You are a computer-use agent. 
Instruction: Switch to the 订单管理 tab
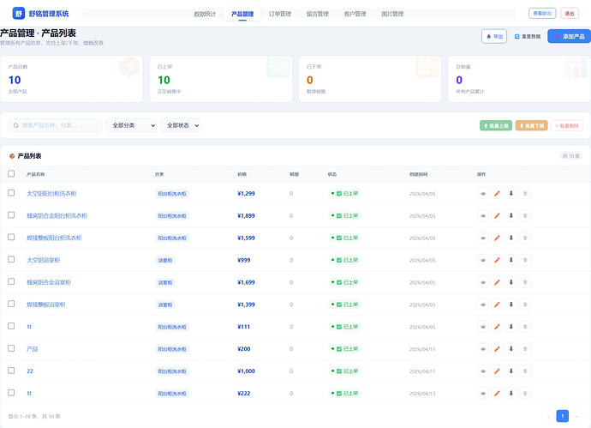pyautogui.click(x=279, y=14)
